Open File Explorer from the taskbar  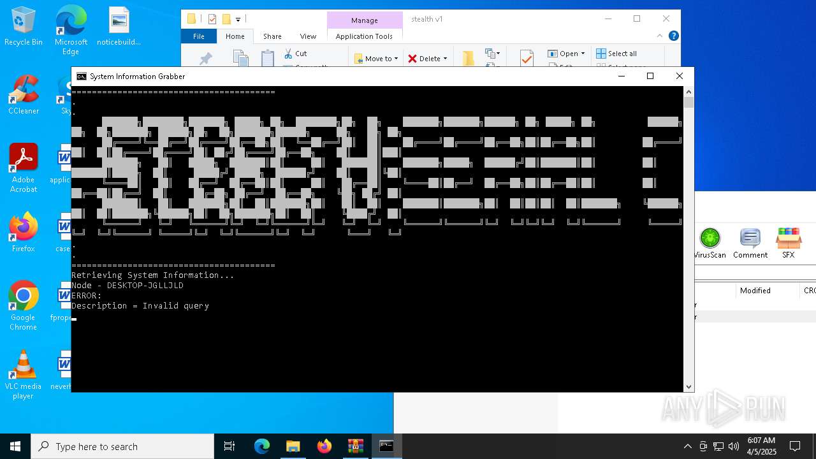(293, 446)
